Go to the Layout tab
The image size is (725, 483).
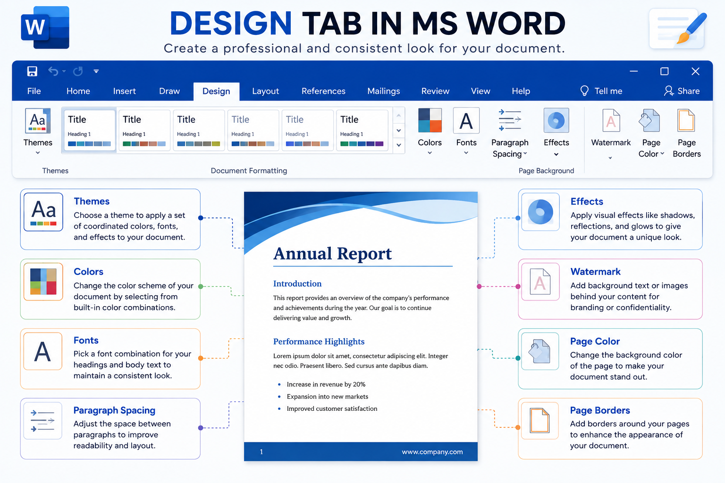click(266, 91)
